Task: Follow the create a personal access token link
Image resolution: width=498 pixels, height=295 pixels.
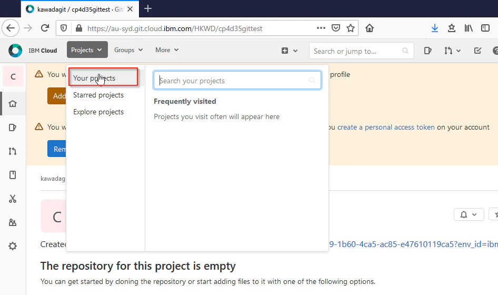Action: coord(386,127)
